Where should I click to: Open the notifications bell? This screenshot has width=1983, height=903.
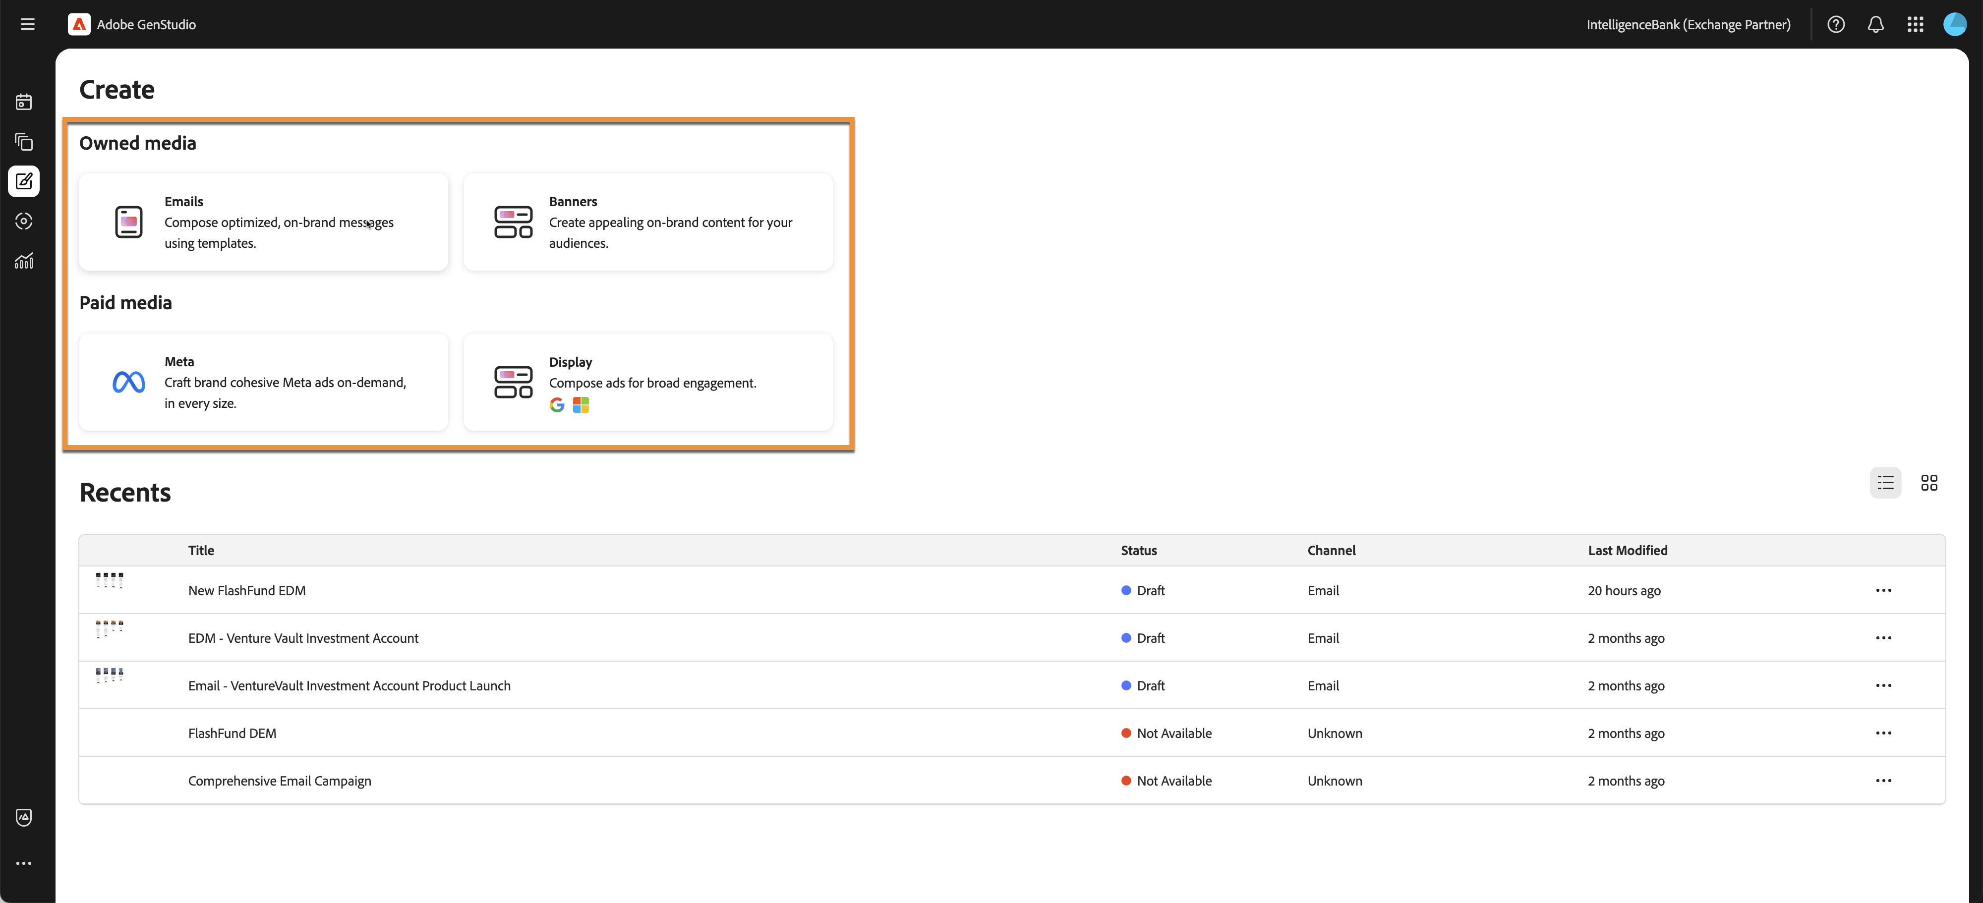coord(1876,24)
